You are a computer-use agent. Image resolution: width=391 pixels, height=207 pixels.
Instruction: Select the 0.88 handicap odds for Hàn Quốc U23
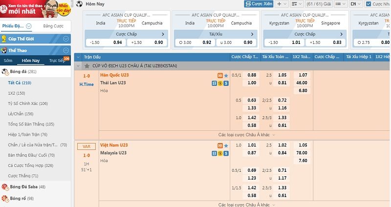pyautogui.click(x=252, y=75)
